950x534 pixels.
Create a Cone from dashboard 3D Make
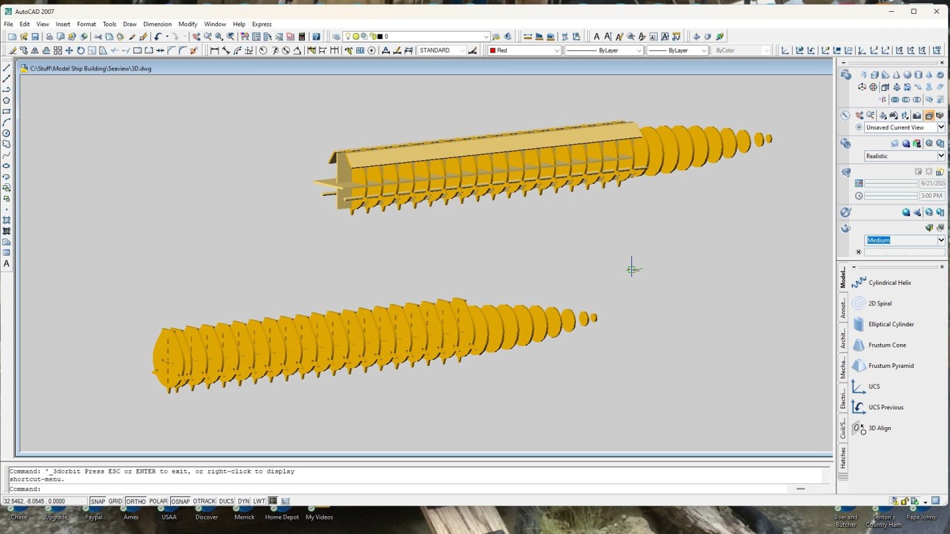coord(896,75)
